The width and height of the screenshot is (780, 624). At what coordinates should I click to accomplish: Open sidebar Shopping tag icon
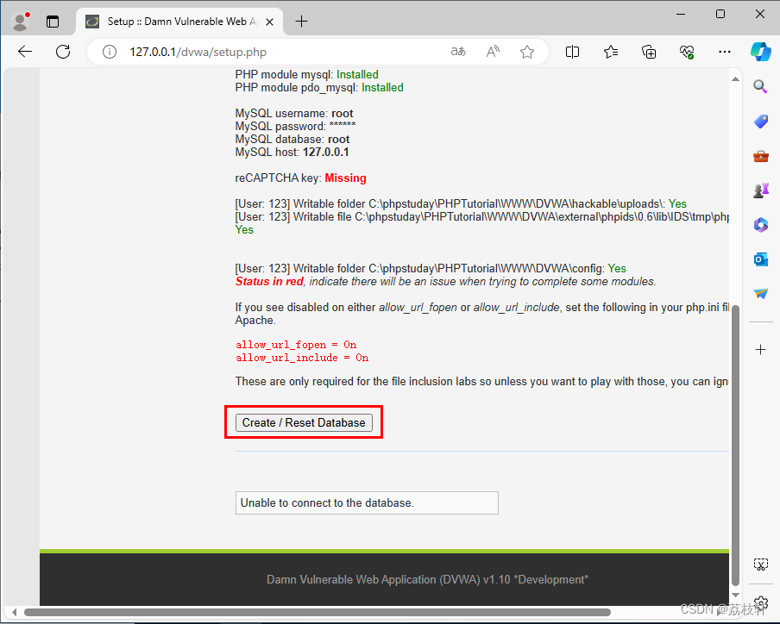coord(761,122)
